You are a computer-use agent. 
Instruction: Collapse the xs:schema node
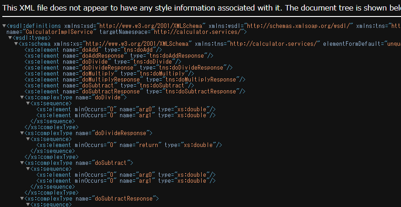pos(16,44)
